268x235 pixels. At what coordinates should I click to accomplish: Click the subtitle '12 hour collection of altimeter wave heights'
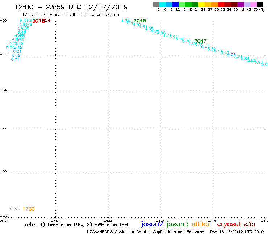[x=70, y=15]
